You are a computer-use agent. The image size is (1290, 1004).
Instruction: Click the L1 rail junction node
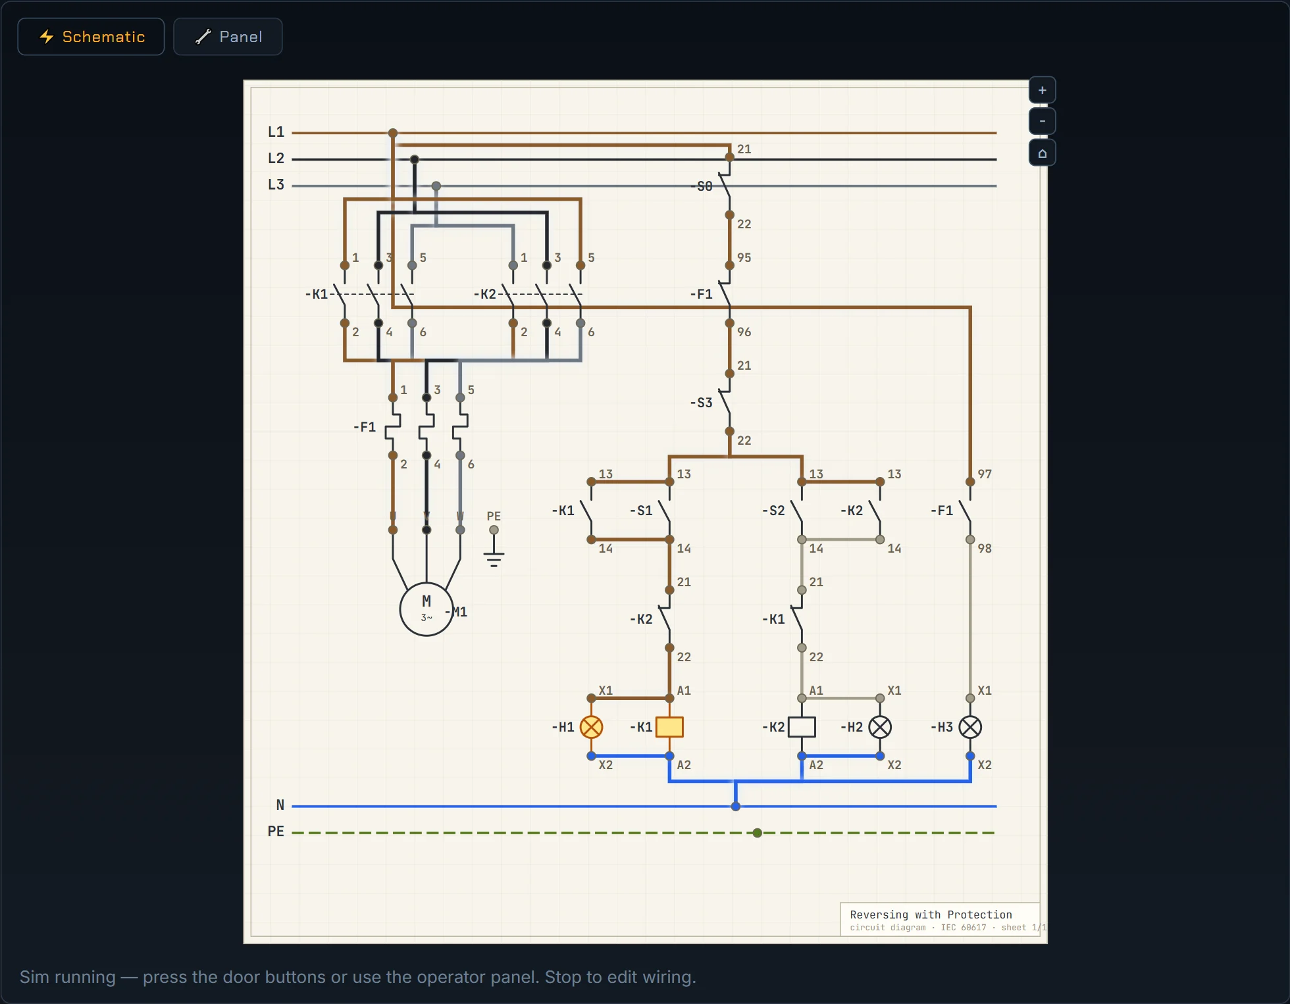393,133
